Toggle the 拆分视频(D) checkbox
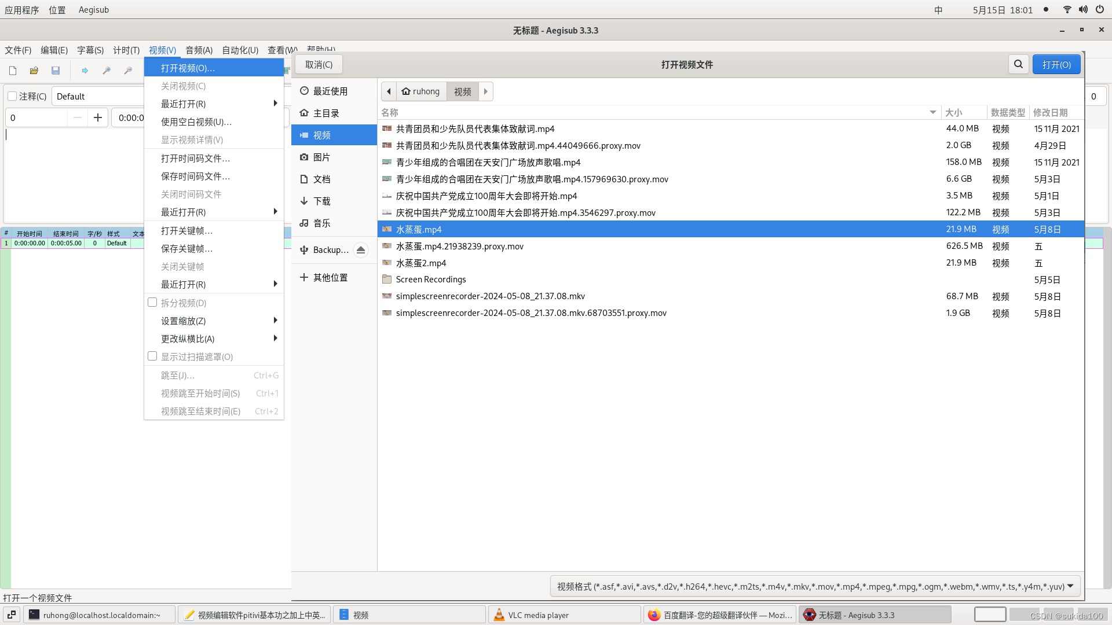This screenshot has height=625, width=1112. (152, 303)
